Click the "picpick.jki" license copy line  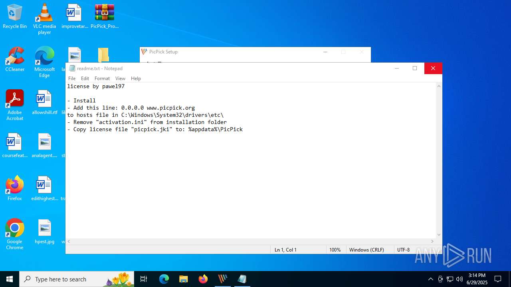coord(155,129)
